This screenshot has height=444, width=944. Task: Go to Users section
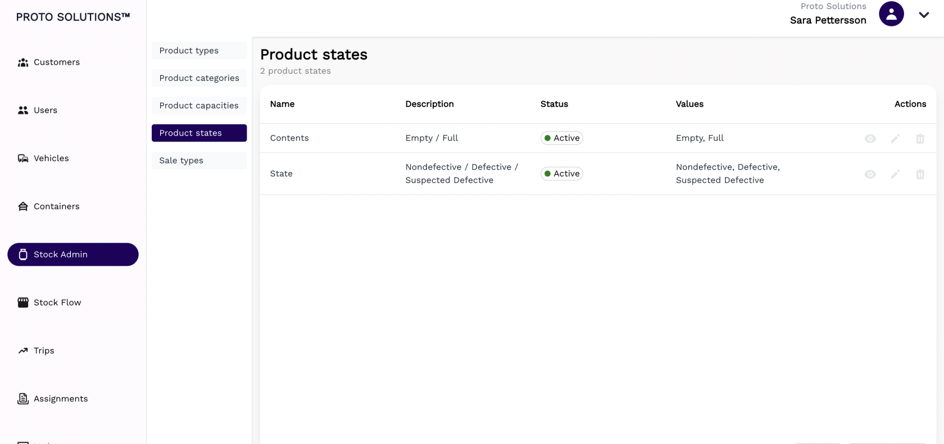[x=73, y=110]
